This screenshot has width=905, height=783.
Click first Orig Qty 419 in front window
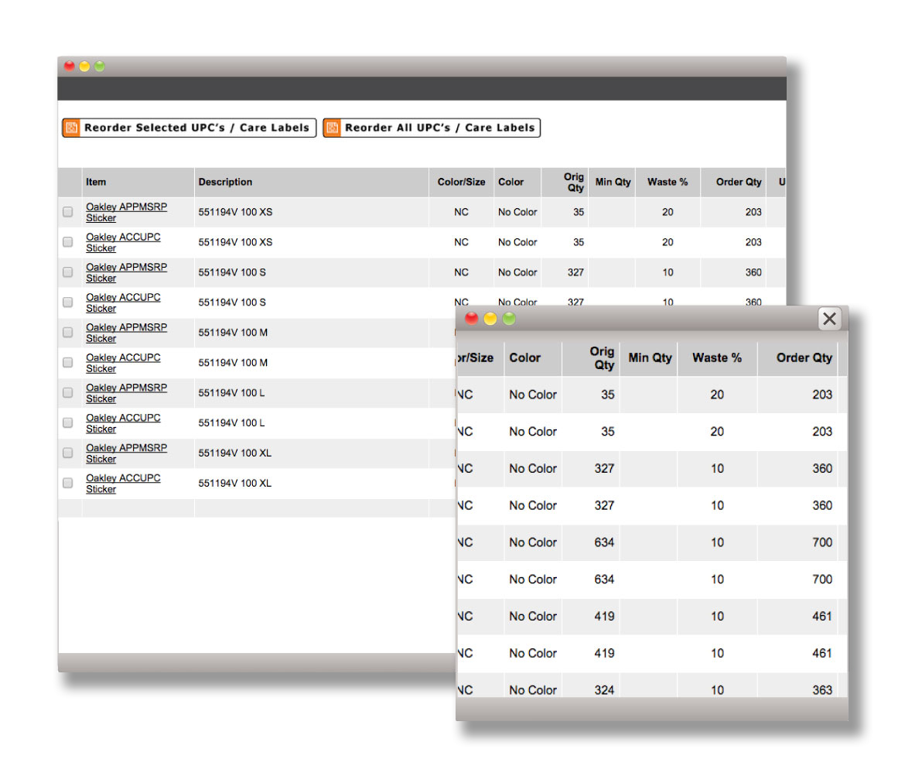pyautogui.click(x=604, y=616)
